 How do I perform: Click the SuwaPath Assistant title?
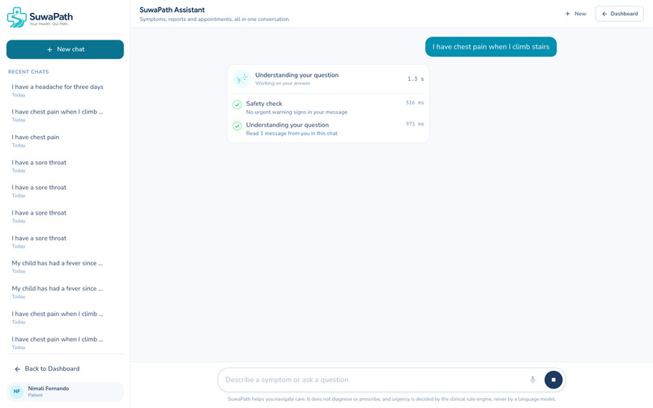pos(172,10)
